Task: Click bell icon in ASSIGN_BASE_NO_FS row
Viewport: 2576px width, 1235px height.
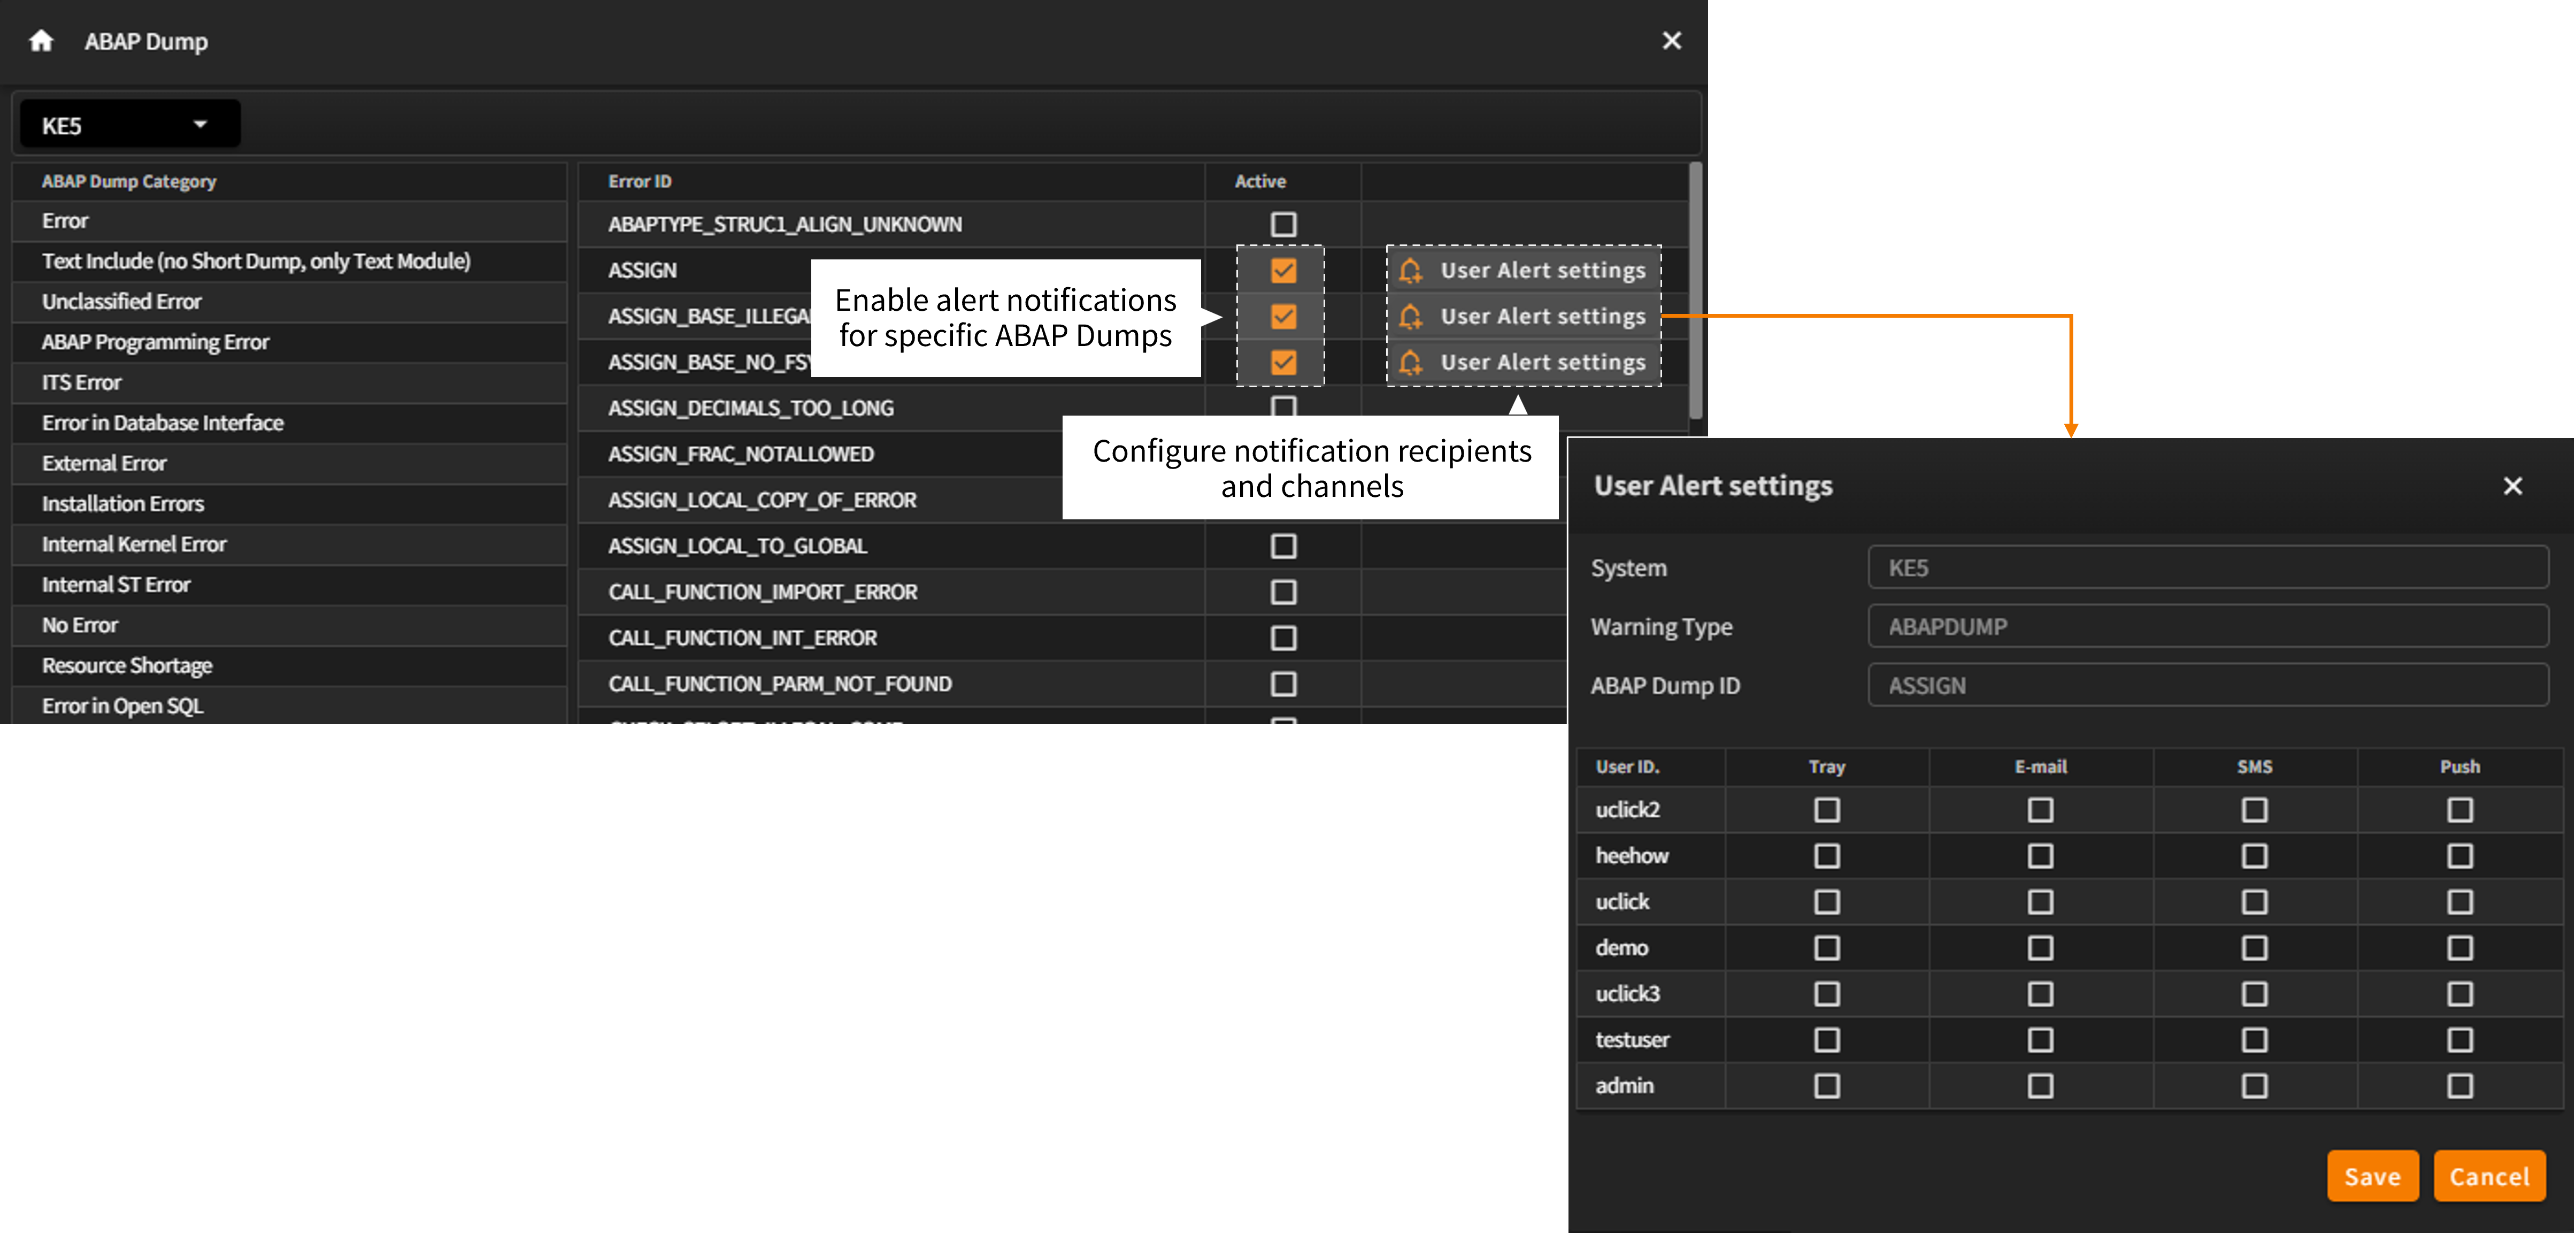Action: tap(1410, 363)
